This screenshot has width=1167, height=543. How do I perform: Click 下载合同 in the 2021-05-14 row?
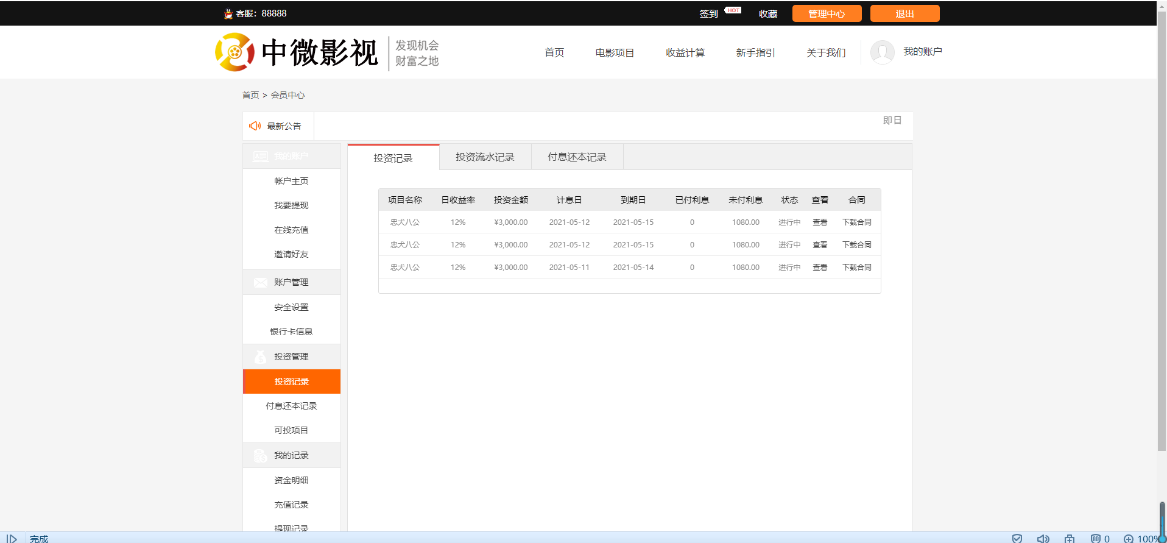pyautogui.click(x=857, y=268)
